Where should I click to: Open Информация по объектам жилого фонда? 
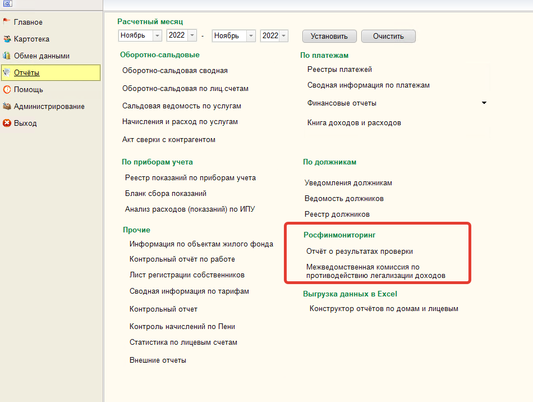tap(201, 244)
